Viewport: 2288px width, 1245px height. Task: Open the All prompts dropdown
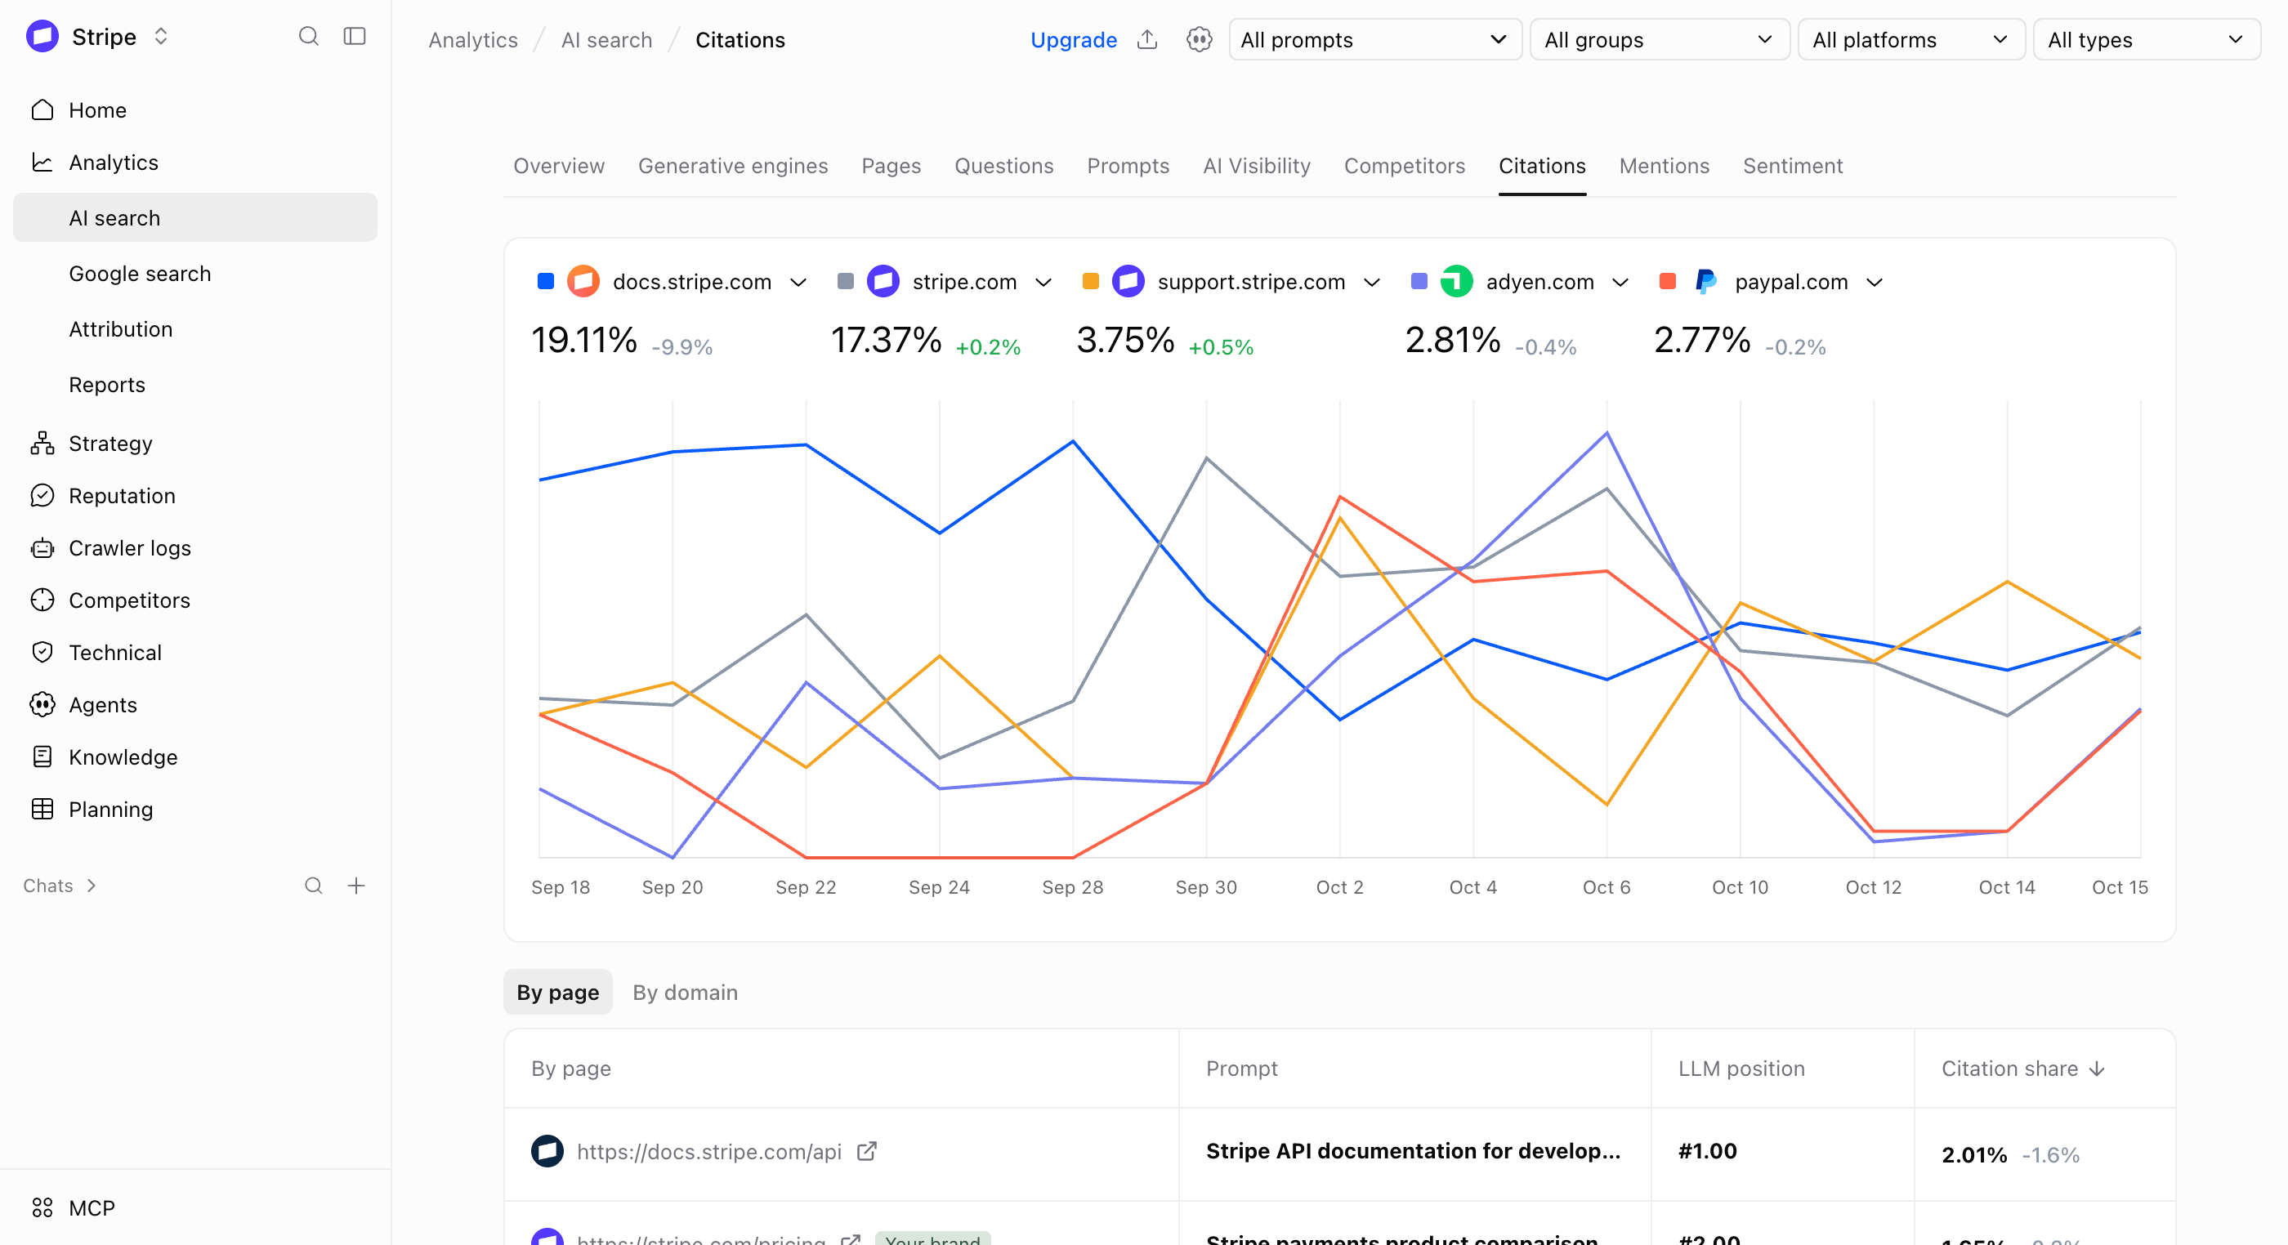(1375, 40)
